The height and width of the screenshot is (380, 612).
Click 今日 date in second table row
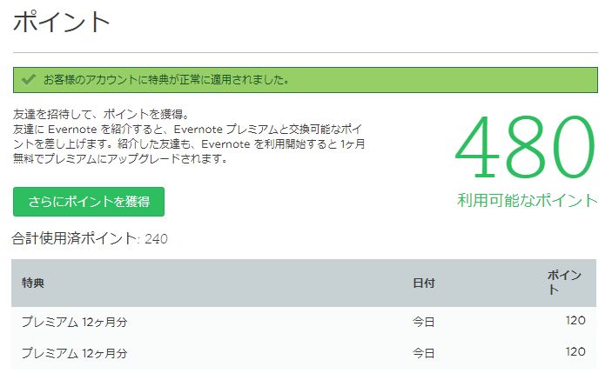pyautogui.click(x=423, y=353)
